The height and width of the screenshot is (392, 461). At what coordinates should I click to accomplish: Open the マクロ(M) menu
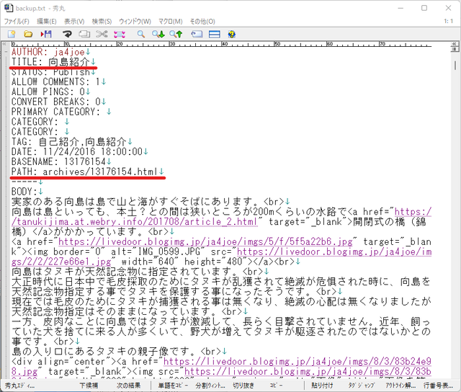(x=171, y=22)
